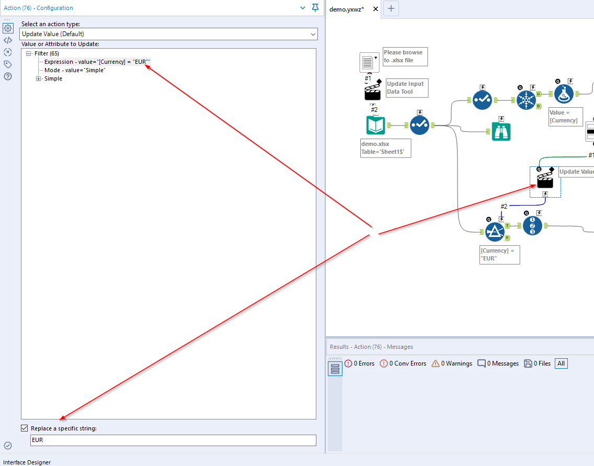
Task: Toggle the 0 Errors message filter
Action: [x=360, y=363]
